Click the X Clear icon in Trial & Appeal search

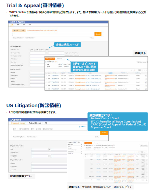pyautogui.click(x=92, y=38)
